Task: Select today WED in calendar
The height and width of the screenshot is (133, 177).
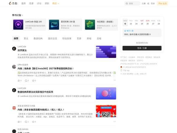Action: [125, 22]
